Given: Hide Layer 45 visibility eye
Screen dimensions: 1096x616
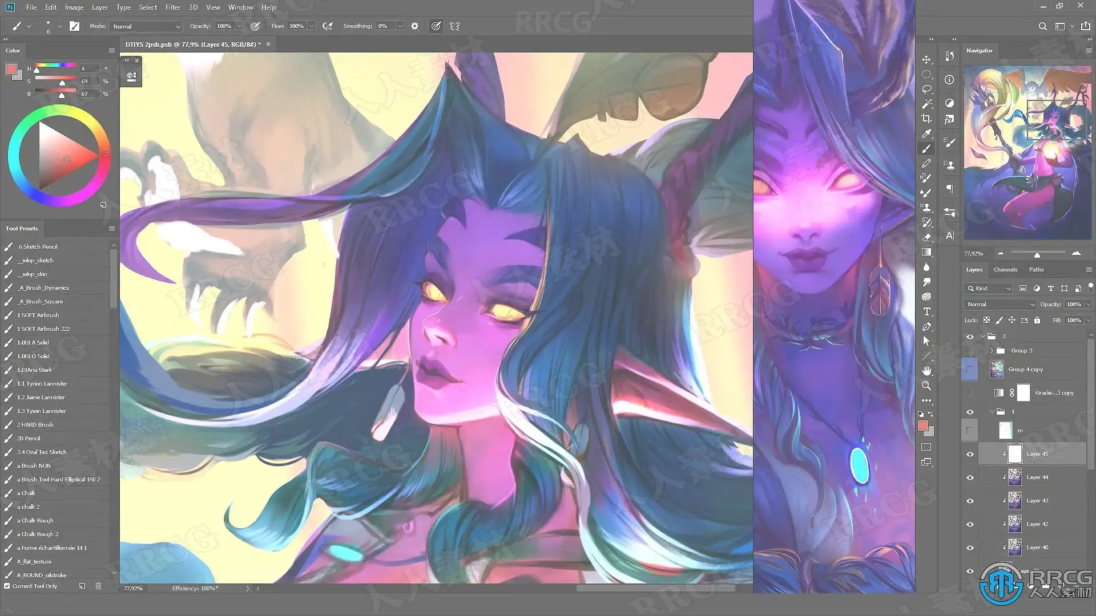Looking at the screenshot, I should [x=970, y=454].
